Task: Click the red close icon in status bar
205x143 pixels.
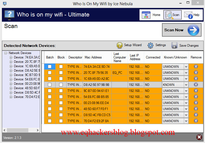Action: 199,137
